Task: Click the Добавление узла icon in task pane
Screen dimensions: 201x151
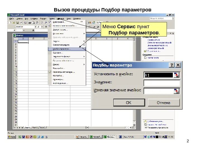Action: (x=145, y=121)
